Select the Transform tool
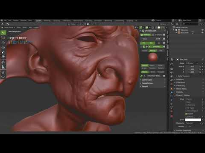This screenshot has width=205, height=153. [x=3, y=57]
